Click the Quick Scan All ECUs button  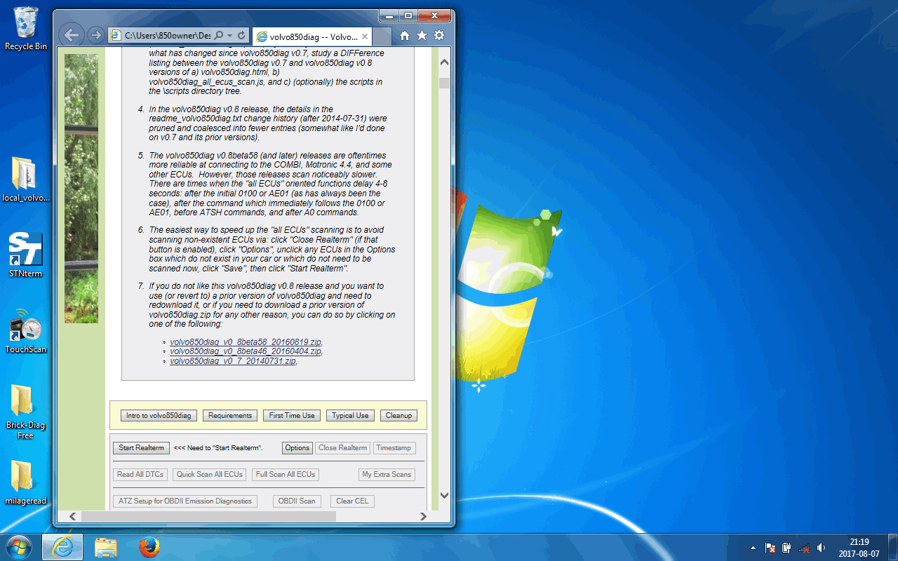click(210, 475)
